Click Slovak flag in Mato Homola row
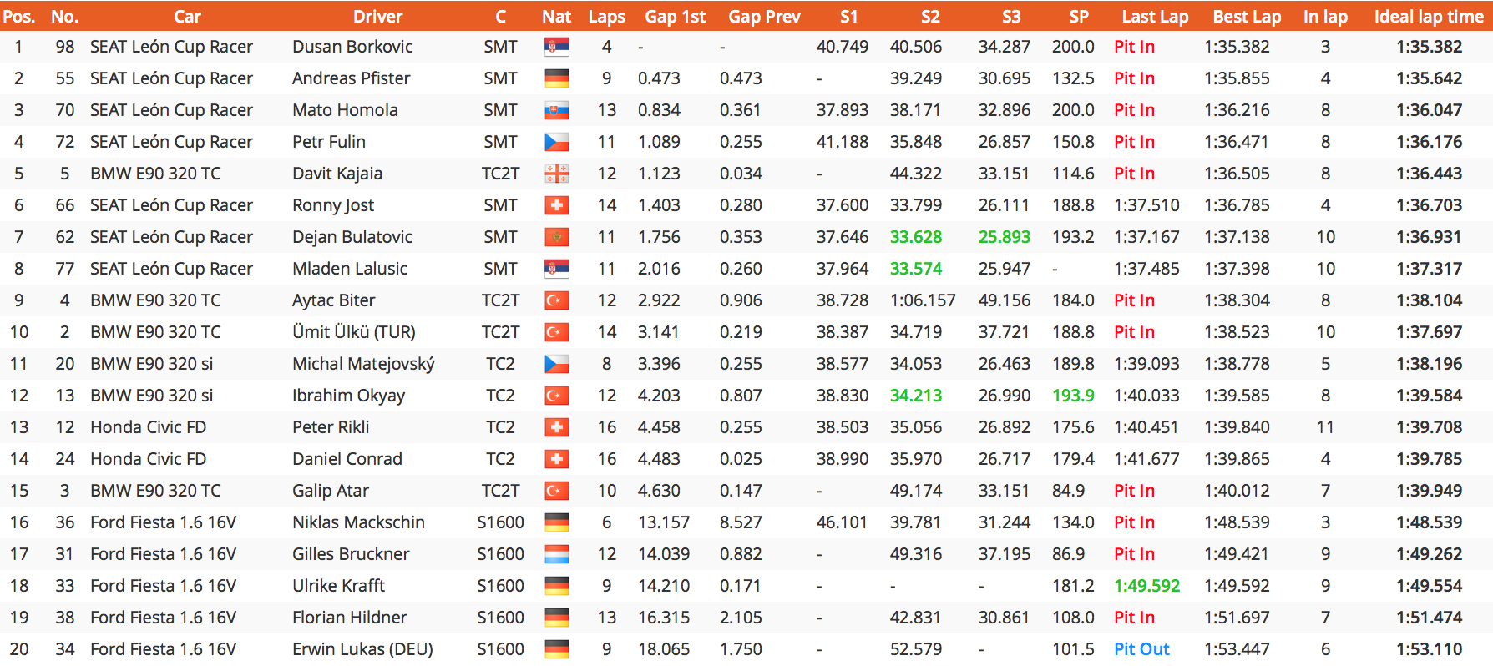This screenshot has height=666, width=1493. coord(556,110)
